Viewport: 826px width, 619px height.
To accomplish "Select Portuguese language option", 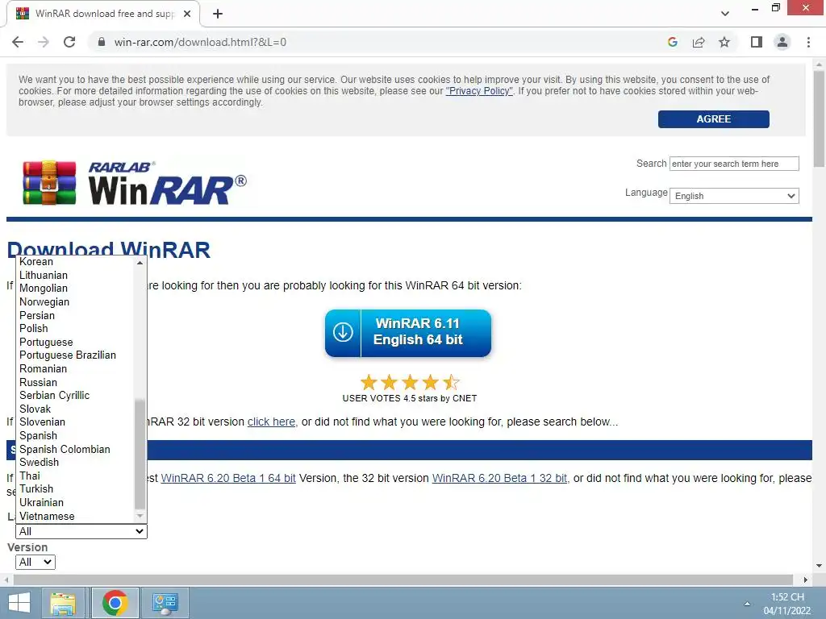I will pos(76,342).
